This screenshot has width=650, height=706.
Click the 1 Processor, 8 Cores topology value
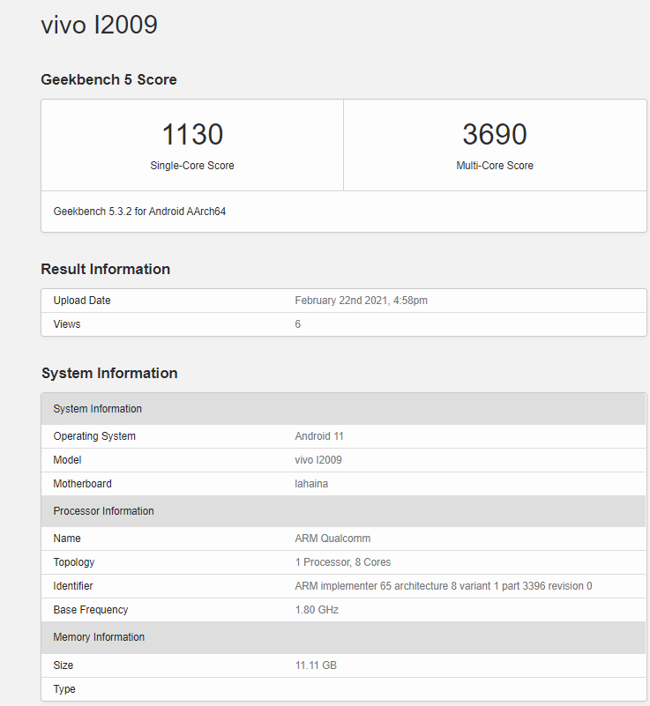point(342,562)
